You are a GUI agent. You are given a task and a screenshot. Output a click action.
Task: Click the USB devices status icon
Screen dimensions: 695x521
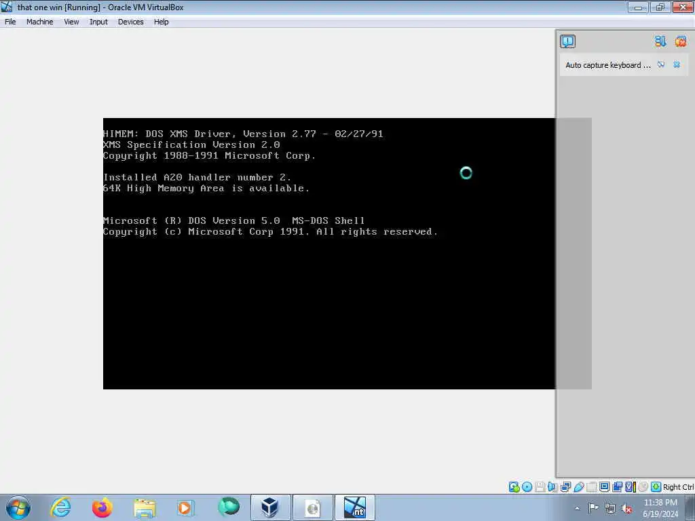click(x=578, y=487)
